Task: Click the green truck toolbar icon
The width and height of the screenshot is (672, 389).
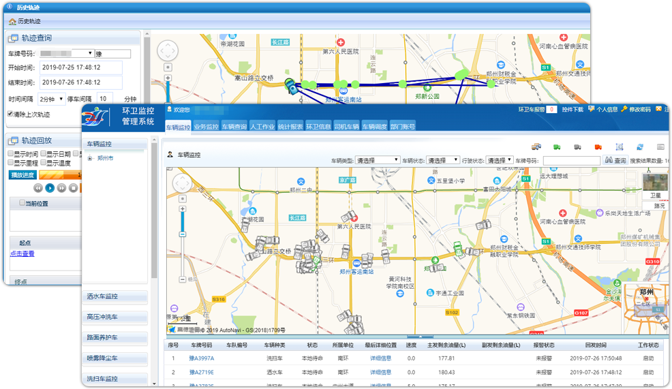Action: 557,146
